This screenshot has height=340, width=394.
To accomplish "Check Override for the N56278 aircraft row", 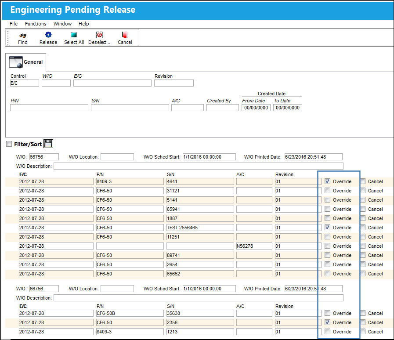I will pos(327,246).
